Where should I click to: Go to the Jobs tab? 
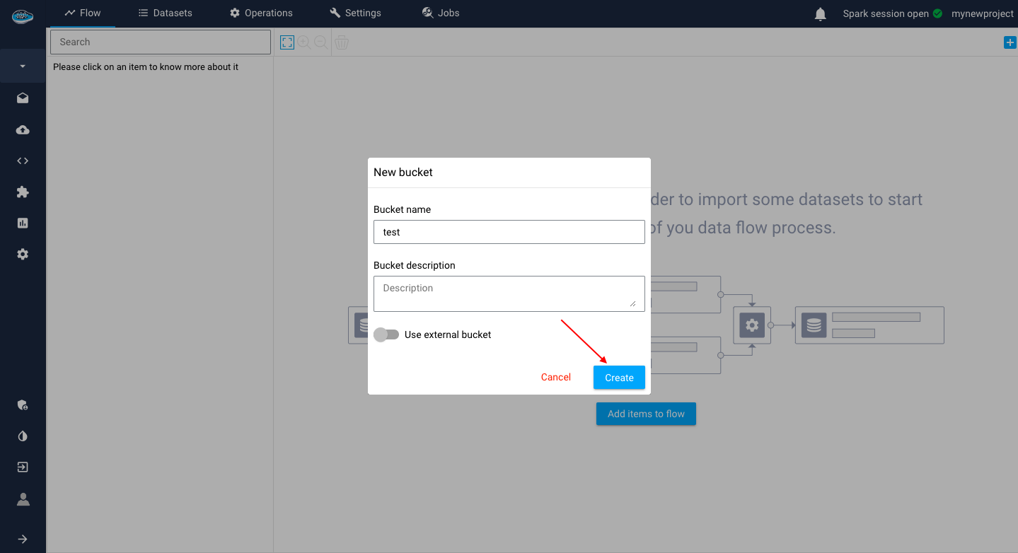(x=440, y=13)
